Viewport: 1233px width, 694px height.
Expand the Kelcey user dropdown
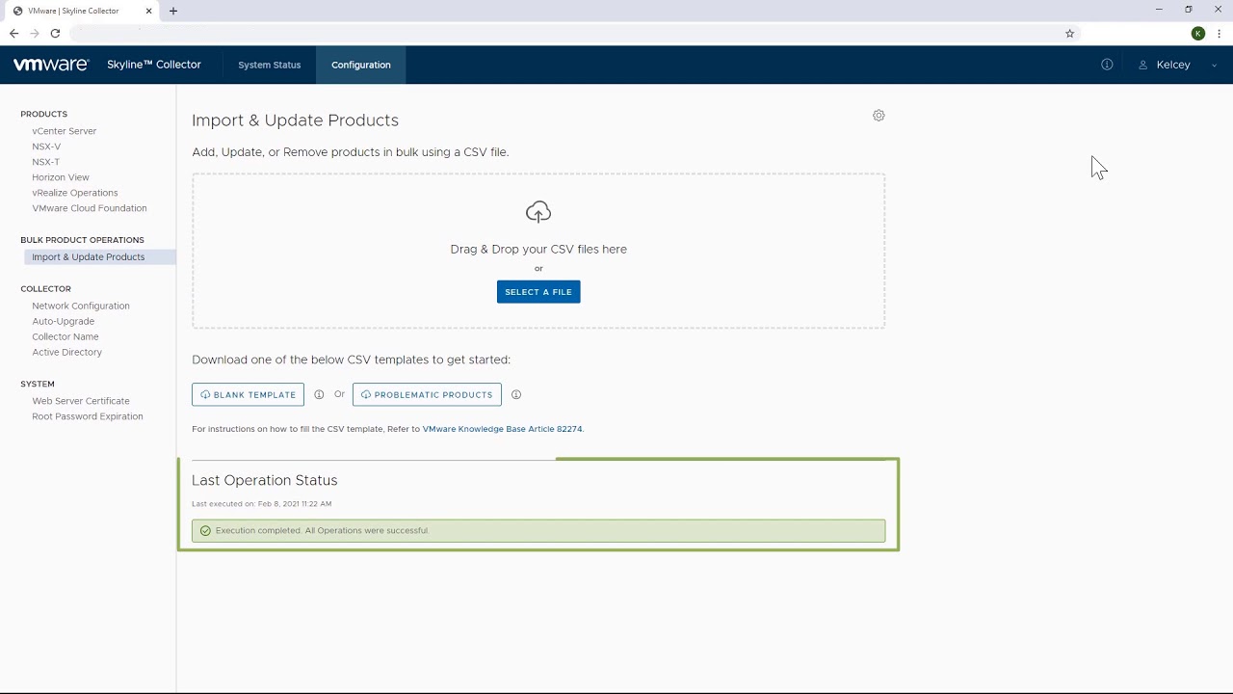(1214, 66)
